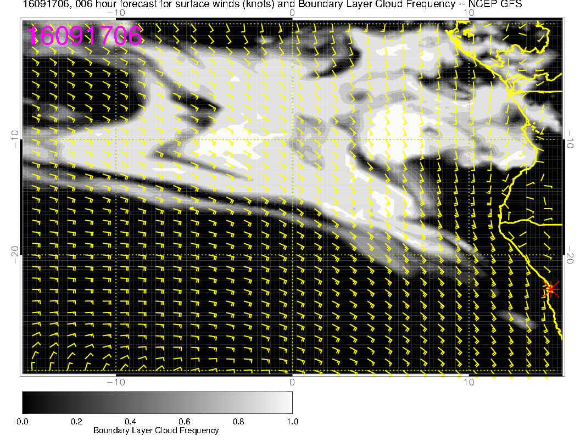Click the mid-gray center of the colorbar
Viewport: 580px width, 448px height.
(157, 402)
